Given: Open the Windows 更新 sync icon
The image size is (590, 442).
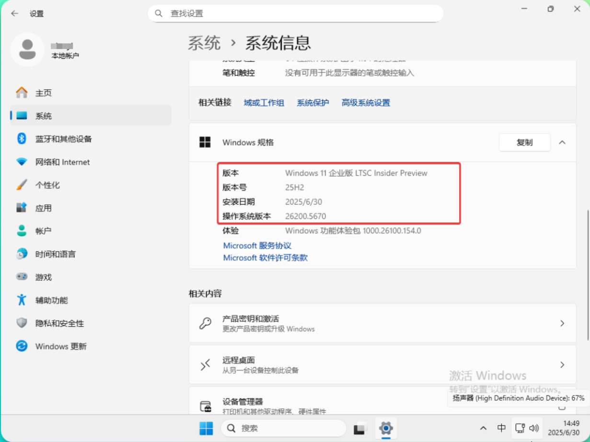Looking at the screenshot, I should (22, 346).
